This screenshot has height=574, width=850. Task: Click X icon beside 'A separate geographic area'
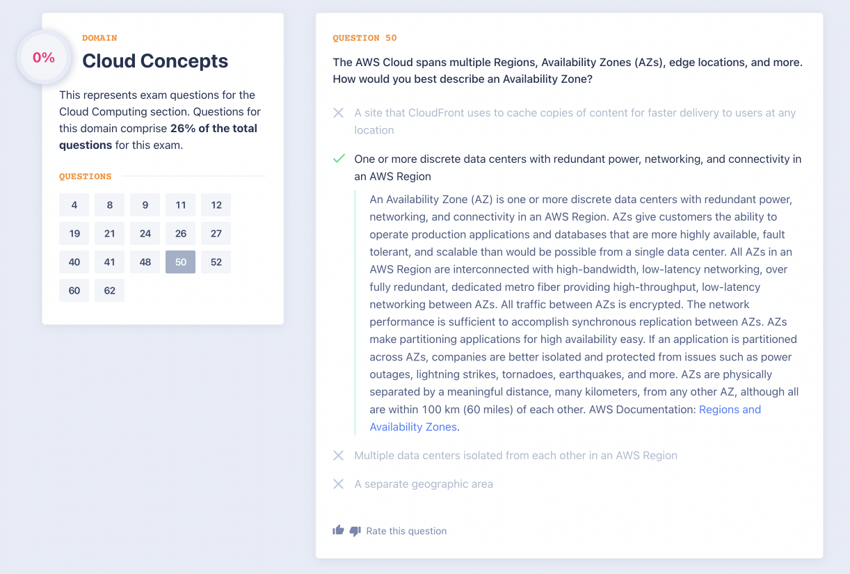click(339, 484)
